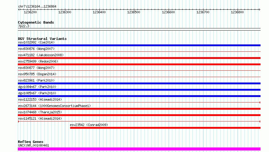The image size is (269, 152).
Task: Open variant dgv1084n67 (Park2010) label
Action: [37, 87]
